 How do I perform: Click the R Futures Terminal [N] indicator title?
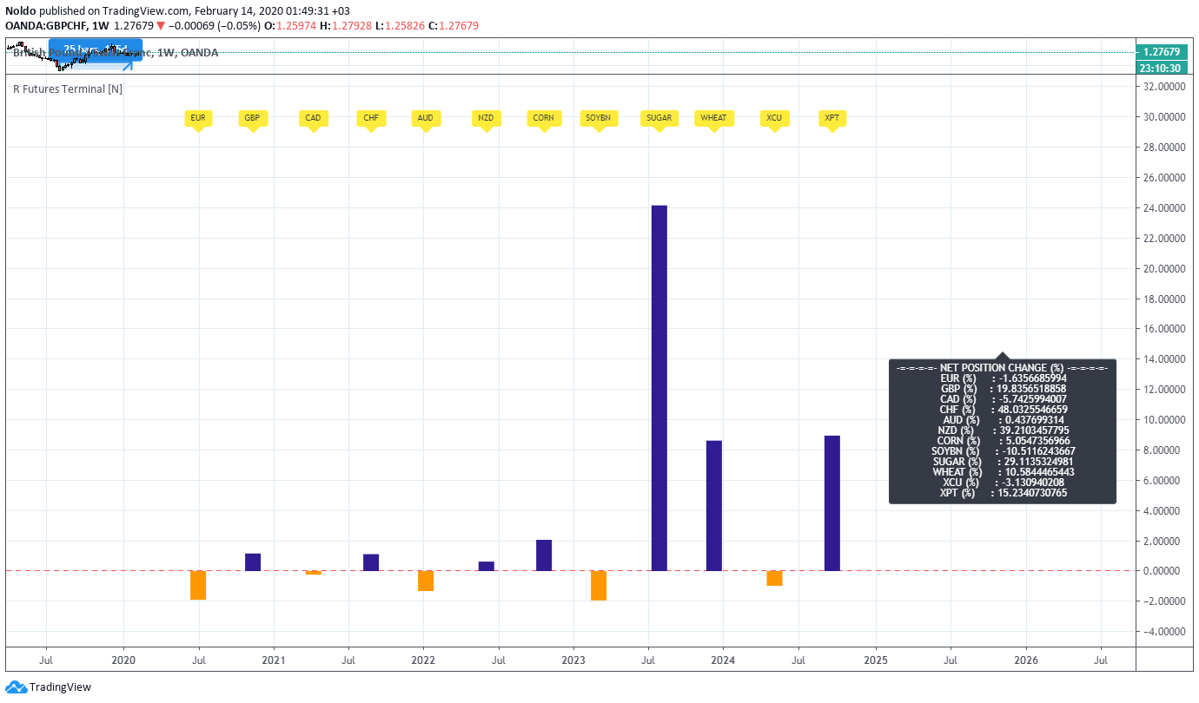(67, 89)
